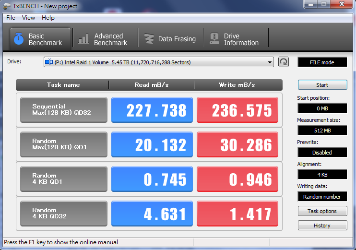Click the Random 4 KB QD32 task button
Screen dimensions: 356x250
pyautogui.click(x=64, y=214)
